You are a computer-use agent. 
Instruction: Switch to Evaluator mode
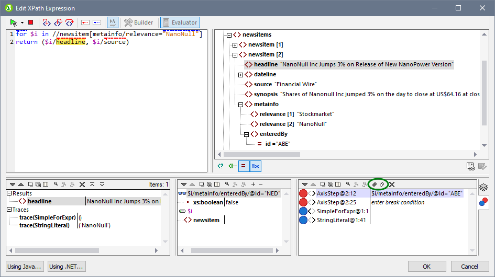[x=180, y=22]
